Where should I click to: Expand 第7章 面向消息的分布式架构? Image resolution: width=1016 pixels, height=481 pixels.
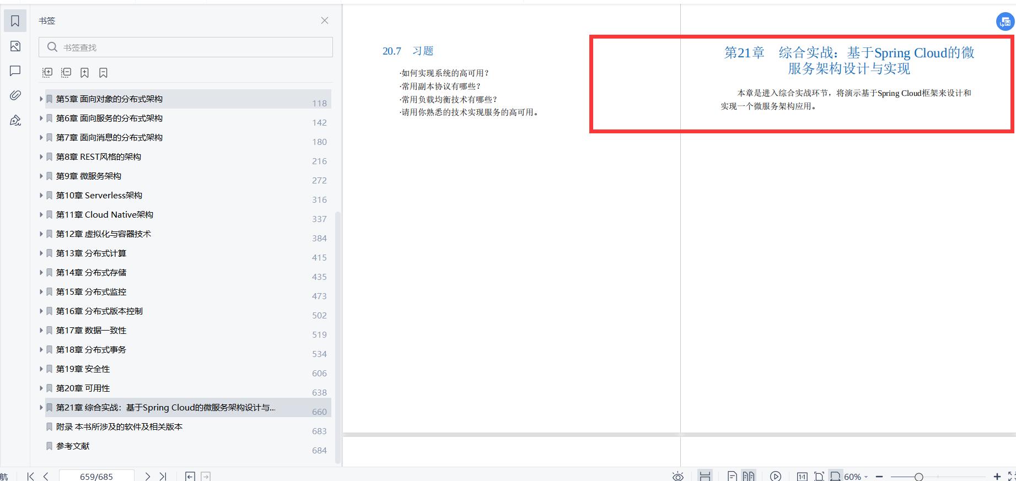point(41,138)
